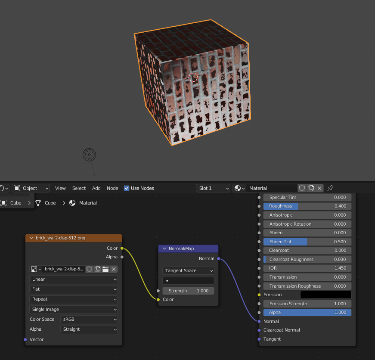Open the Slot 1 selector
The height and width of the screenshot is (360, 375).
click(213, 188)
